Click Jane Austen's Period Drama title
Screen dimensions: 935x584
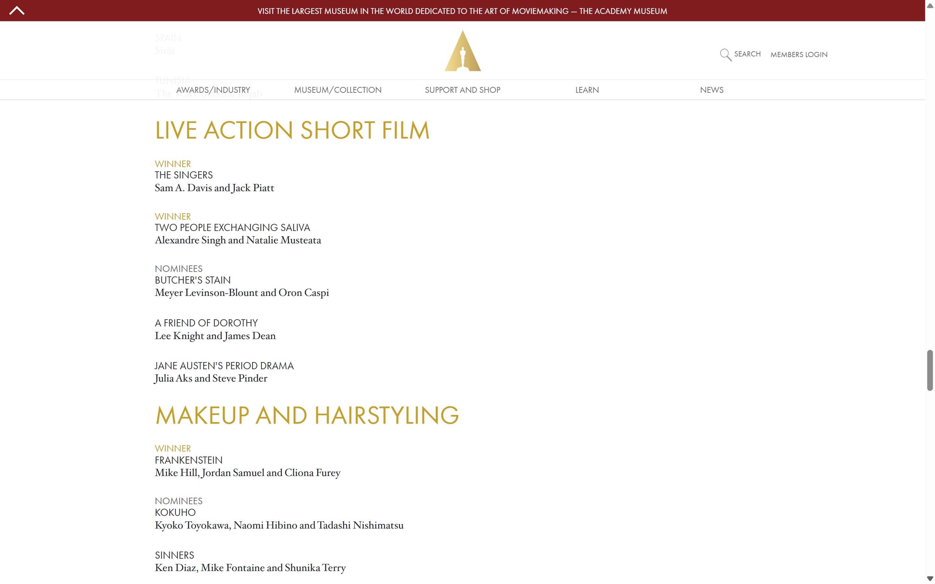[224, 366]
